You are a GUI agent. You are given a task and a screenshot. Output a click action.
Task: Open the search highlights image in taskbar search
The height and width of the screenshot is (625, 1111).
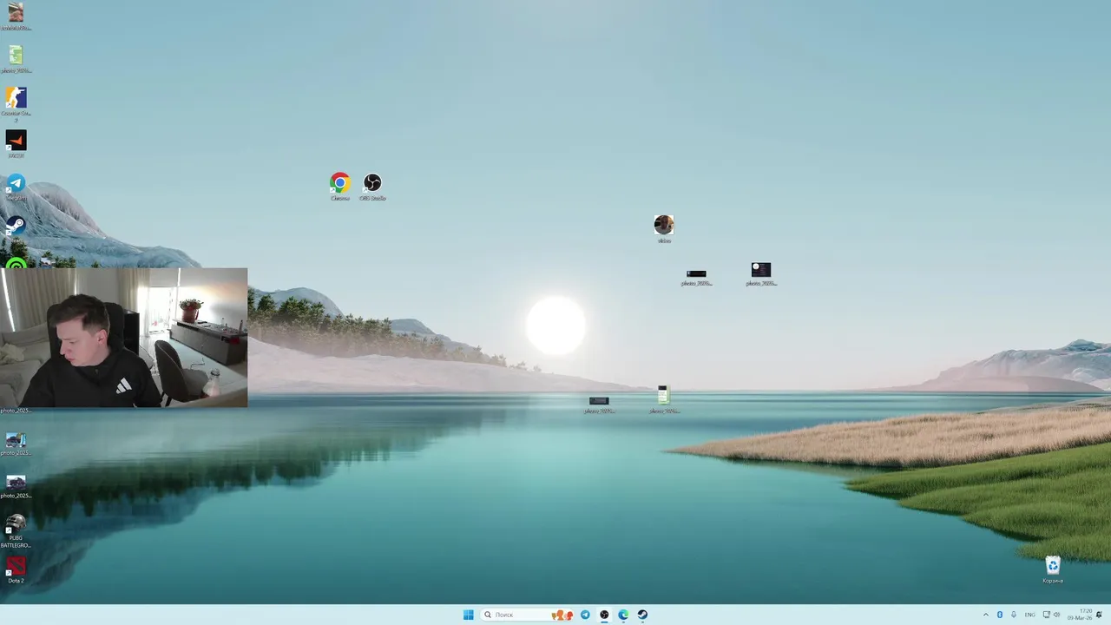tap(562, 615)
